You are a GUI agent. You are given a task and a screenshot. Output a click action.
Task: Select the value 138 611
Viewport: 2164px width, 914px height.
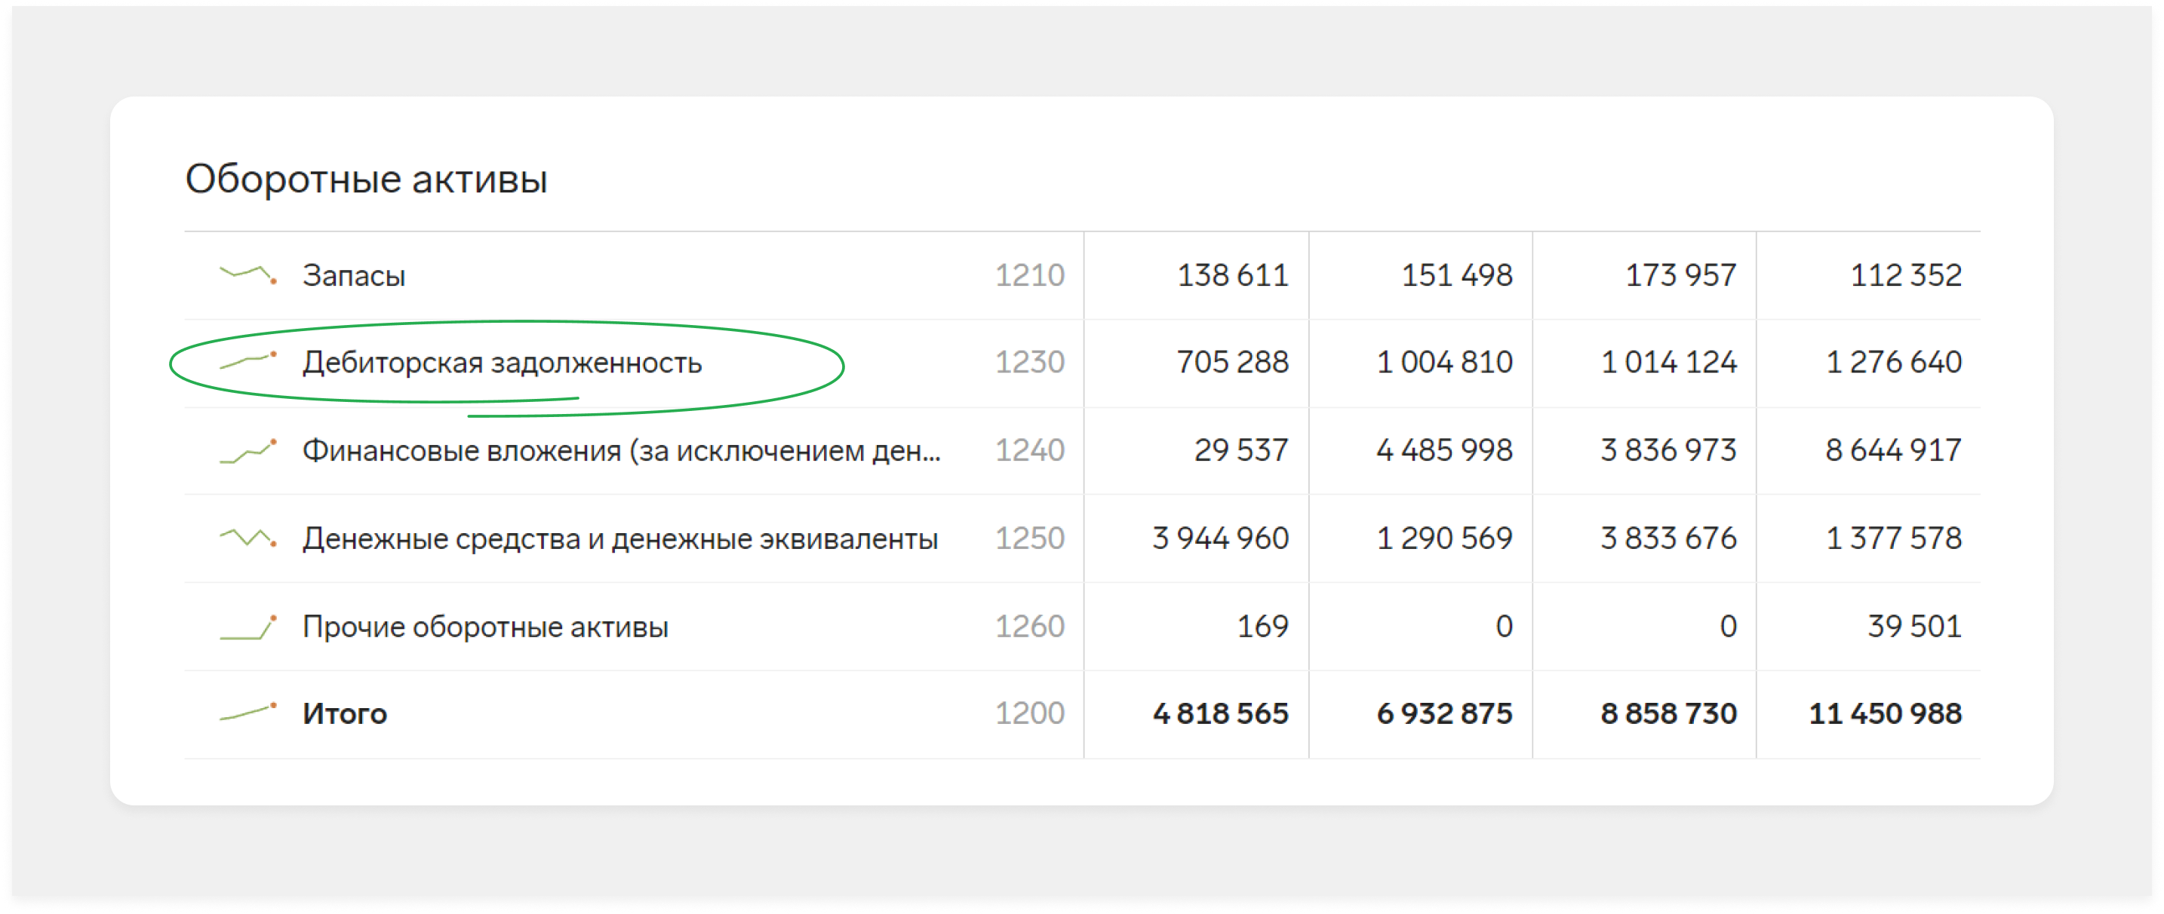click(x=1232, y=275)
